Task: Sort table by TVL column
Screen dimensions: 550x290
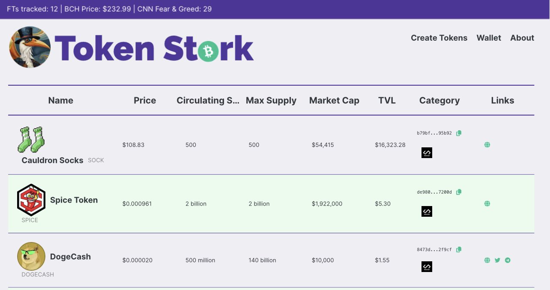Action: [387, 100]
